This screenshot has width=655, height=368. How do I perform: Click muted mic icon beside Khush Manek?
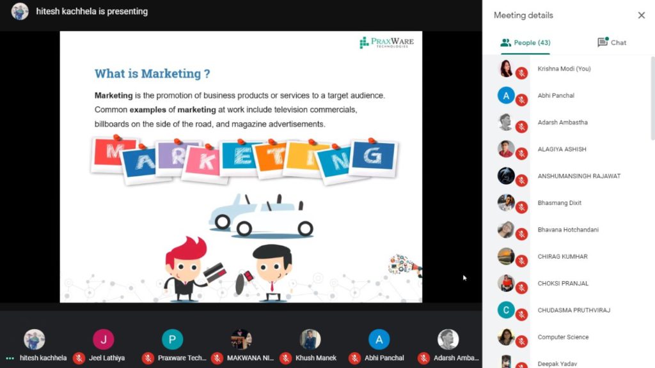(285, 358)
